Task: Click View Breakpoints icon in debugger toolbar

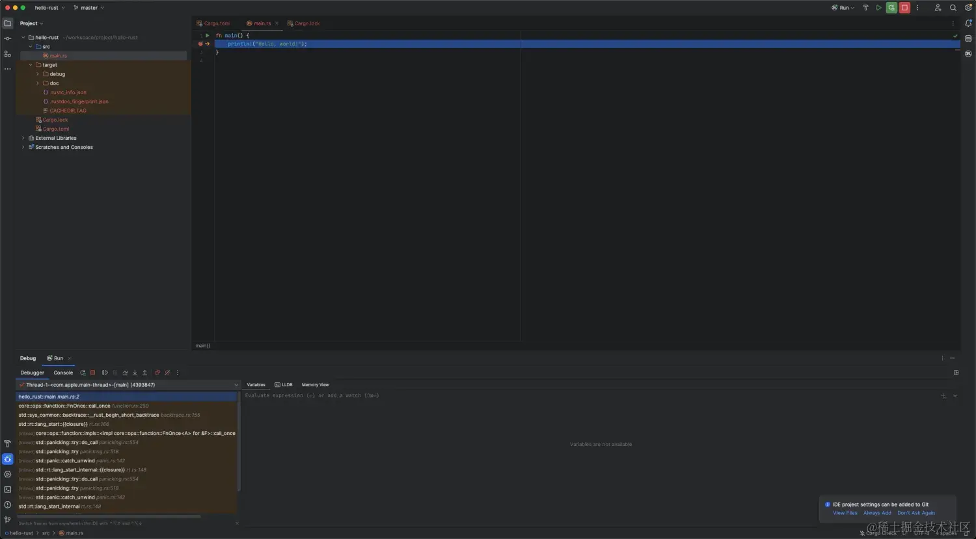Action: click(x=157, y=373)
